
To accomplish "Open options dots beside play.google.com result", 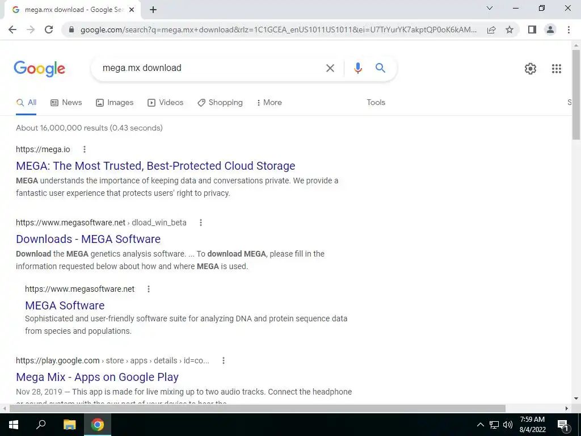I will tap(224, 360).
